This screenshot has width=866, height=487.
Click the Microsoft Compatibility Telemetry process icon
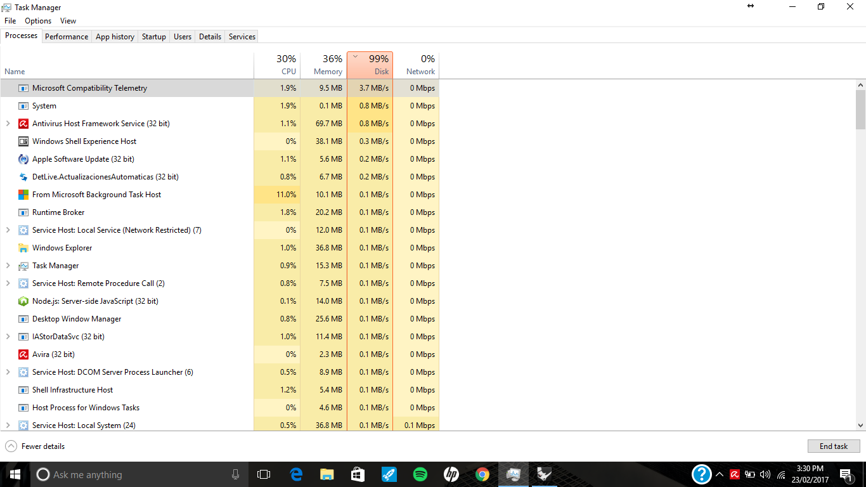[x=23, y=88]
